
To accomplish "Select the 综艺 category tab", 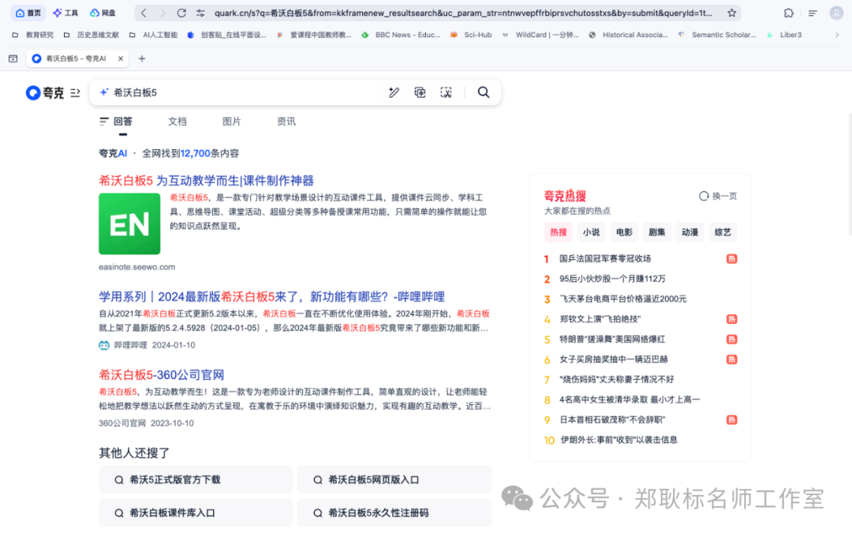I will tap(722, 232).
